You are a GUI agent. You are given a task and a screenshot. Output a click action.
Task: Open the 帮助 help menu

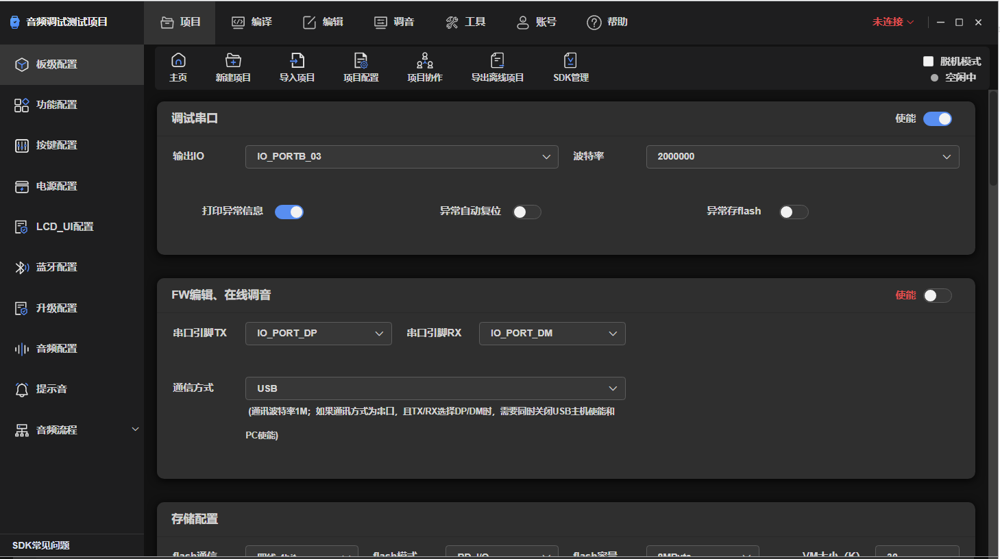click(x=607, y=23)
